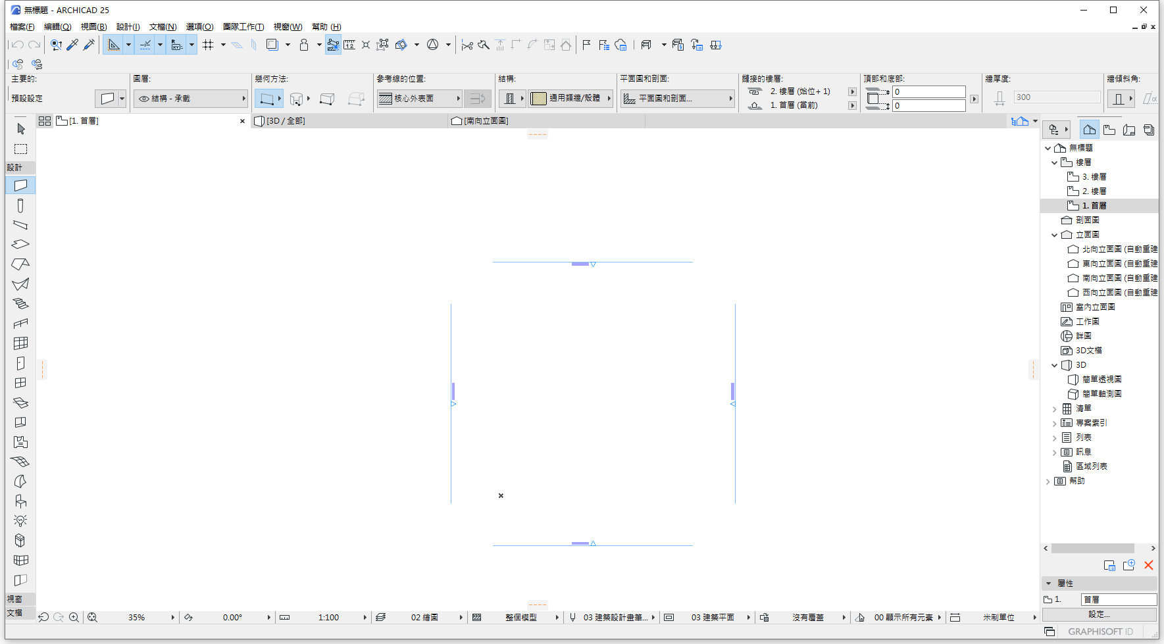This screenshot has height=644, width=1164.
Task: Click the Find and Select icon
Action: tap(56, 45)
